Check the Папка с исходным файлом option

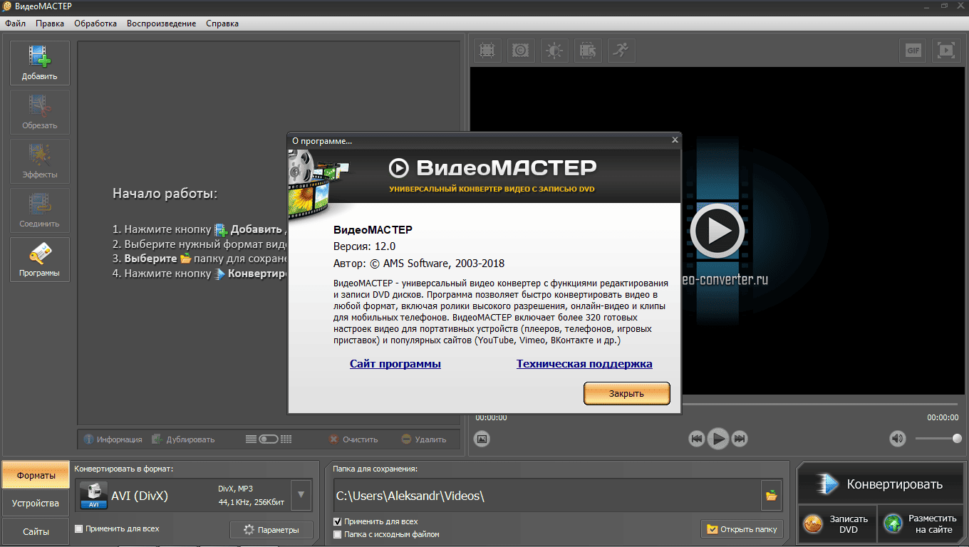[338, 534]
